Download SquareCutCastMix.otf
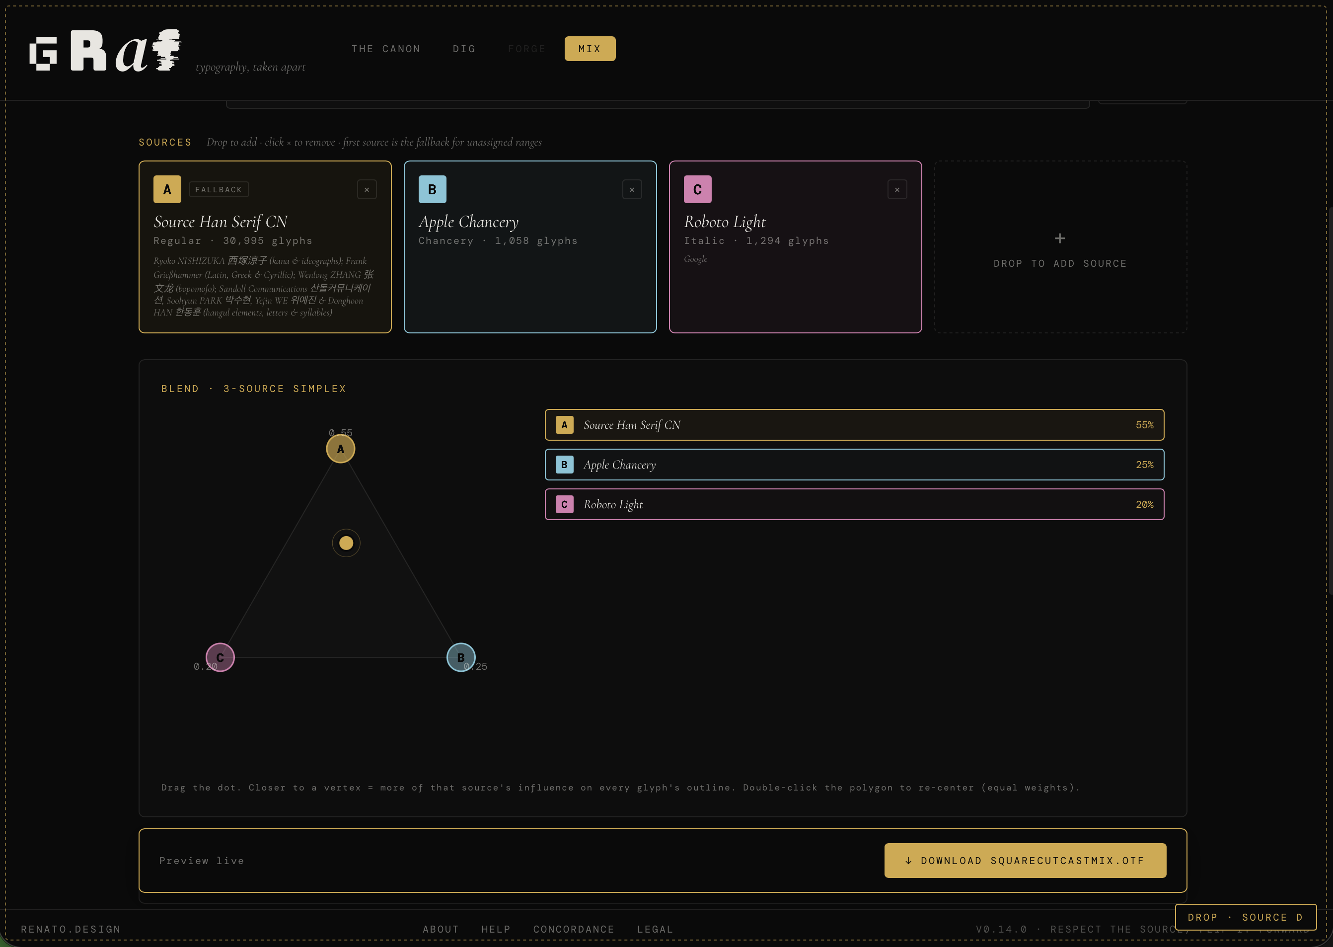The width and height of the screenshot is (1333, 947). click(1025, 860)
